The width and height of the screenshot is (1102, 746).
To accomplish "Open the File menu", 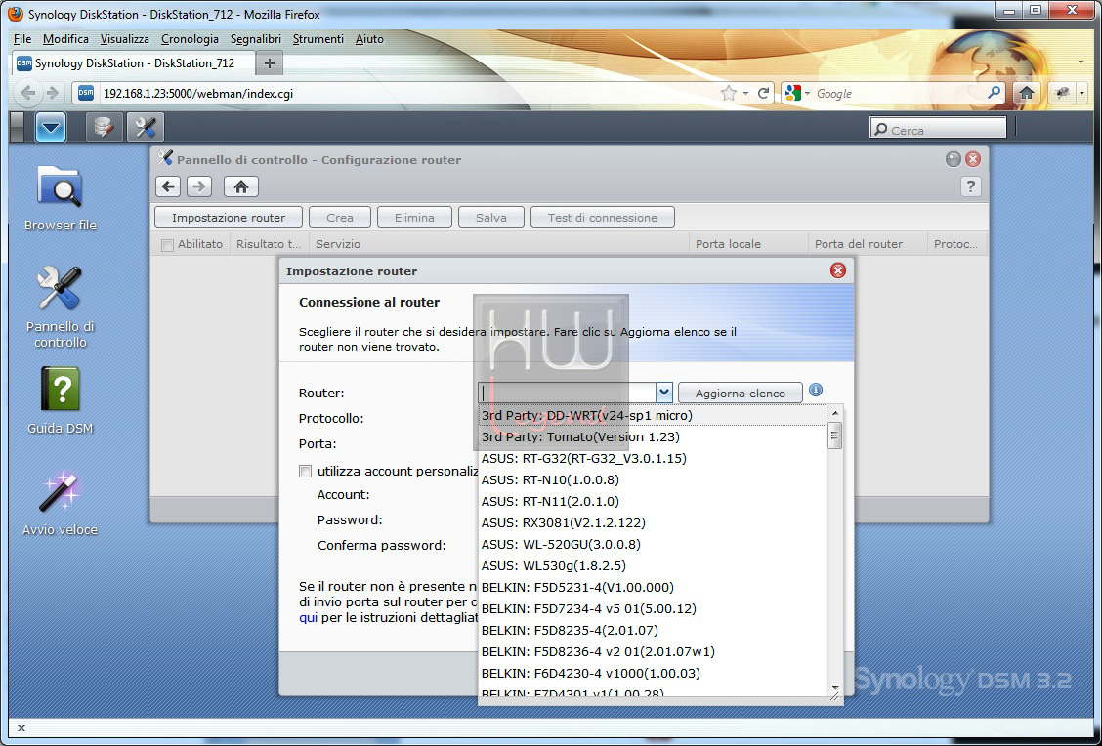I will (22, 39).
